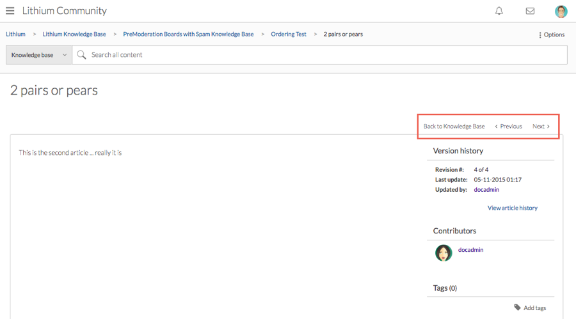Click the Contributors heading
This screenshot has height=319, width=576.
click(x=454, y=231)
